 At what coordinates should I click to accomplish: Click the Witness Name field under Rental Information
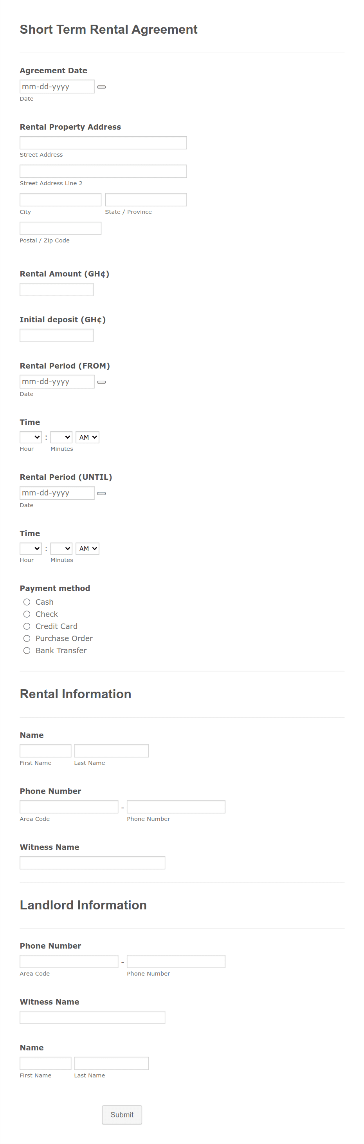(x=92, y=862)
